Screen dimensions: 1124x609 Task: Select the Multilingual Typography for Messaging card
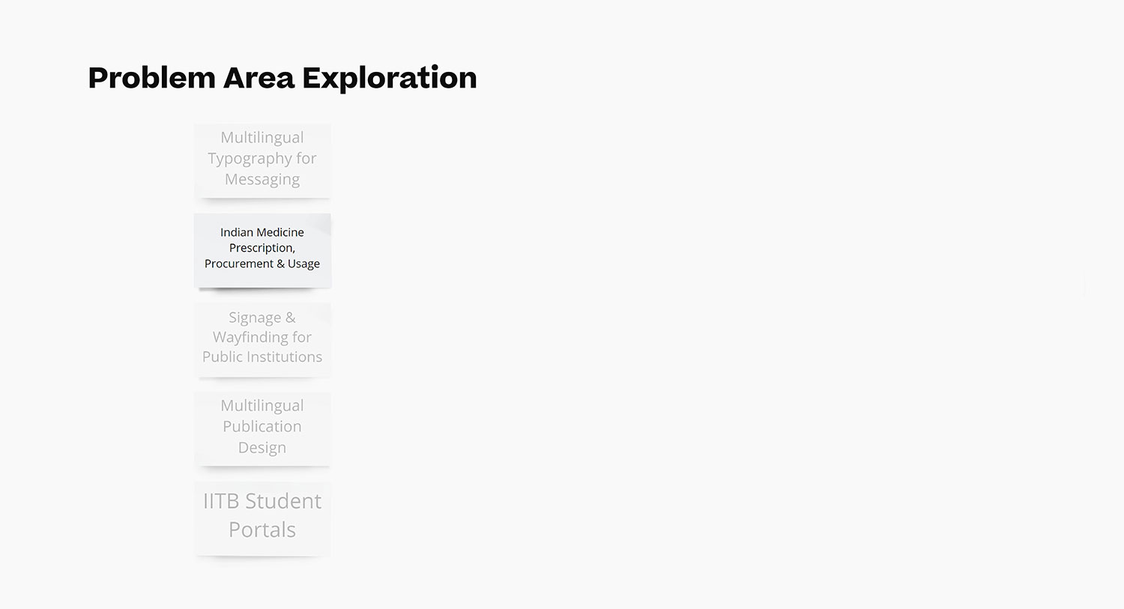pos(262,160)
